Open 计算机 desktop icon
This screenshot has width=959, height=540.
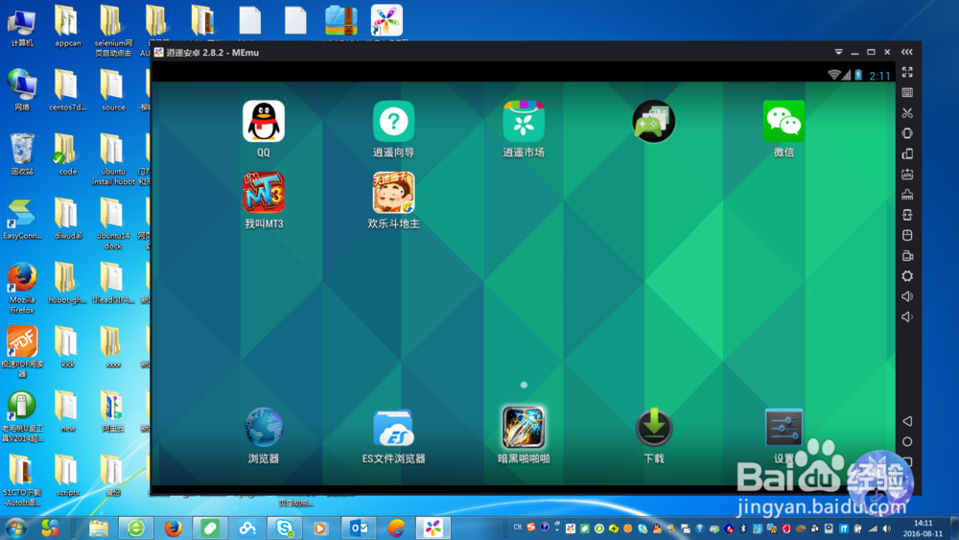point(22,28)
